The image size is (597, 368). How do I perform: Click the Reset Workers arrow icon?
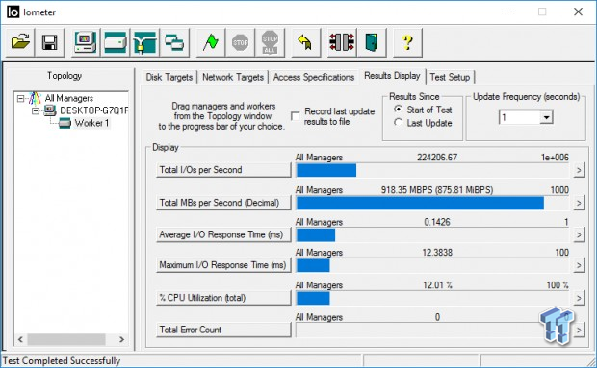[305, 42]
